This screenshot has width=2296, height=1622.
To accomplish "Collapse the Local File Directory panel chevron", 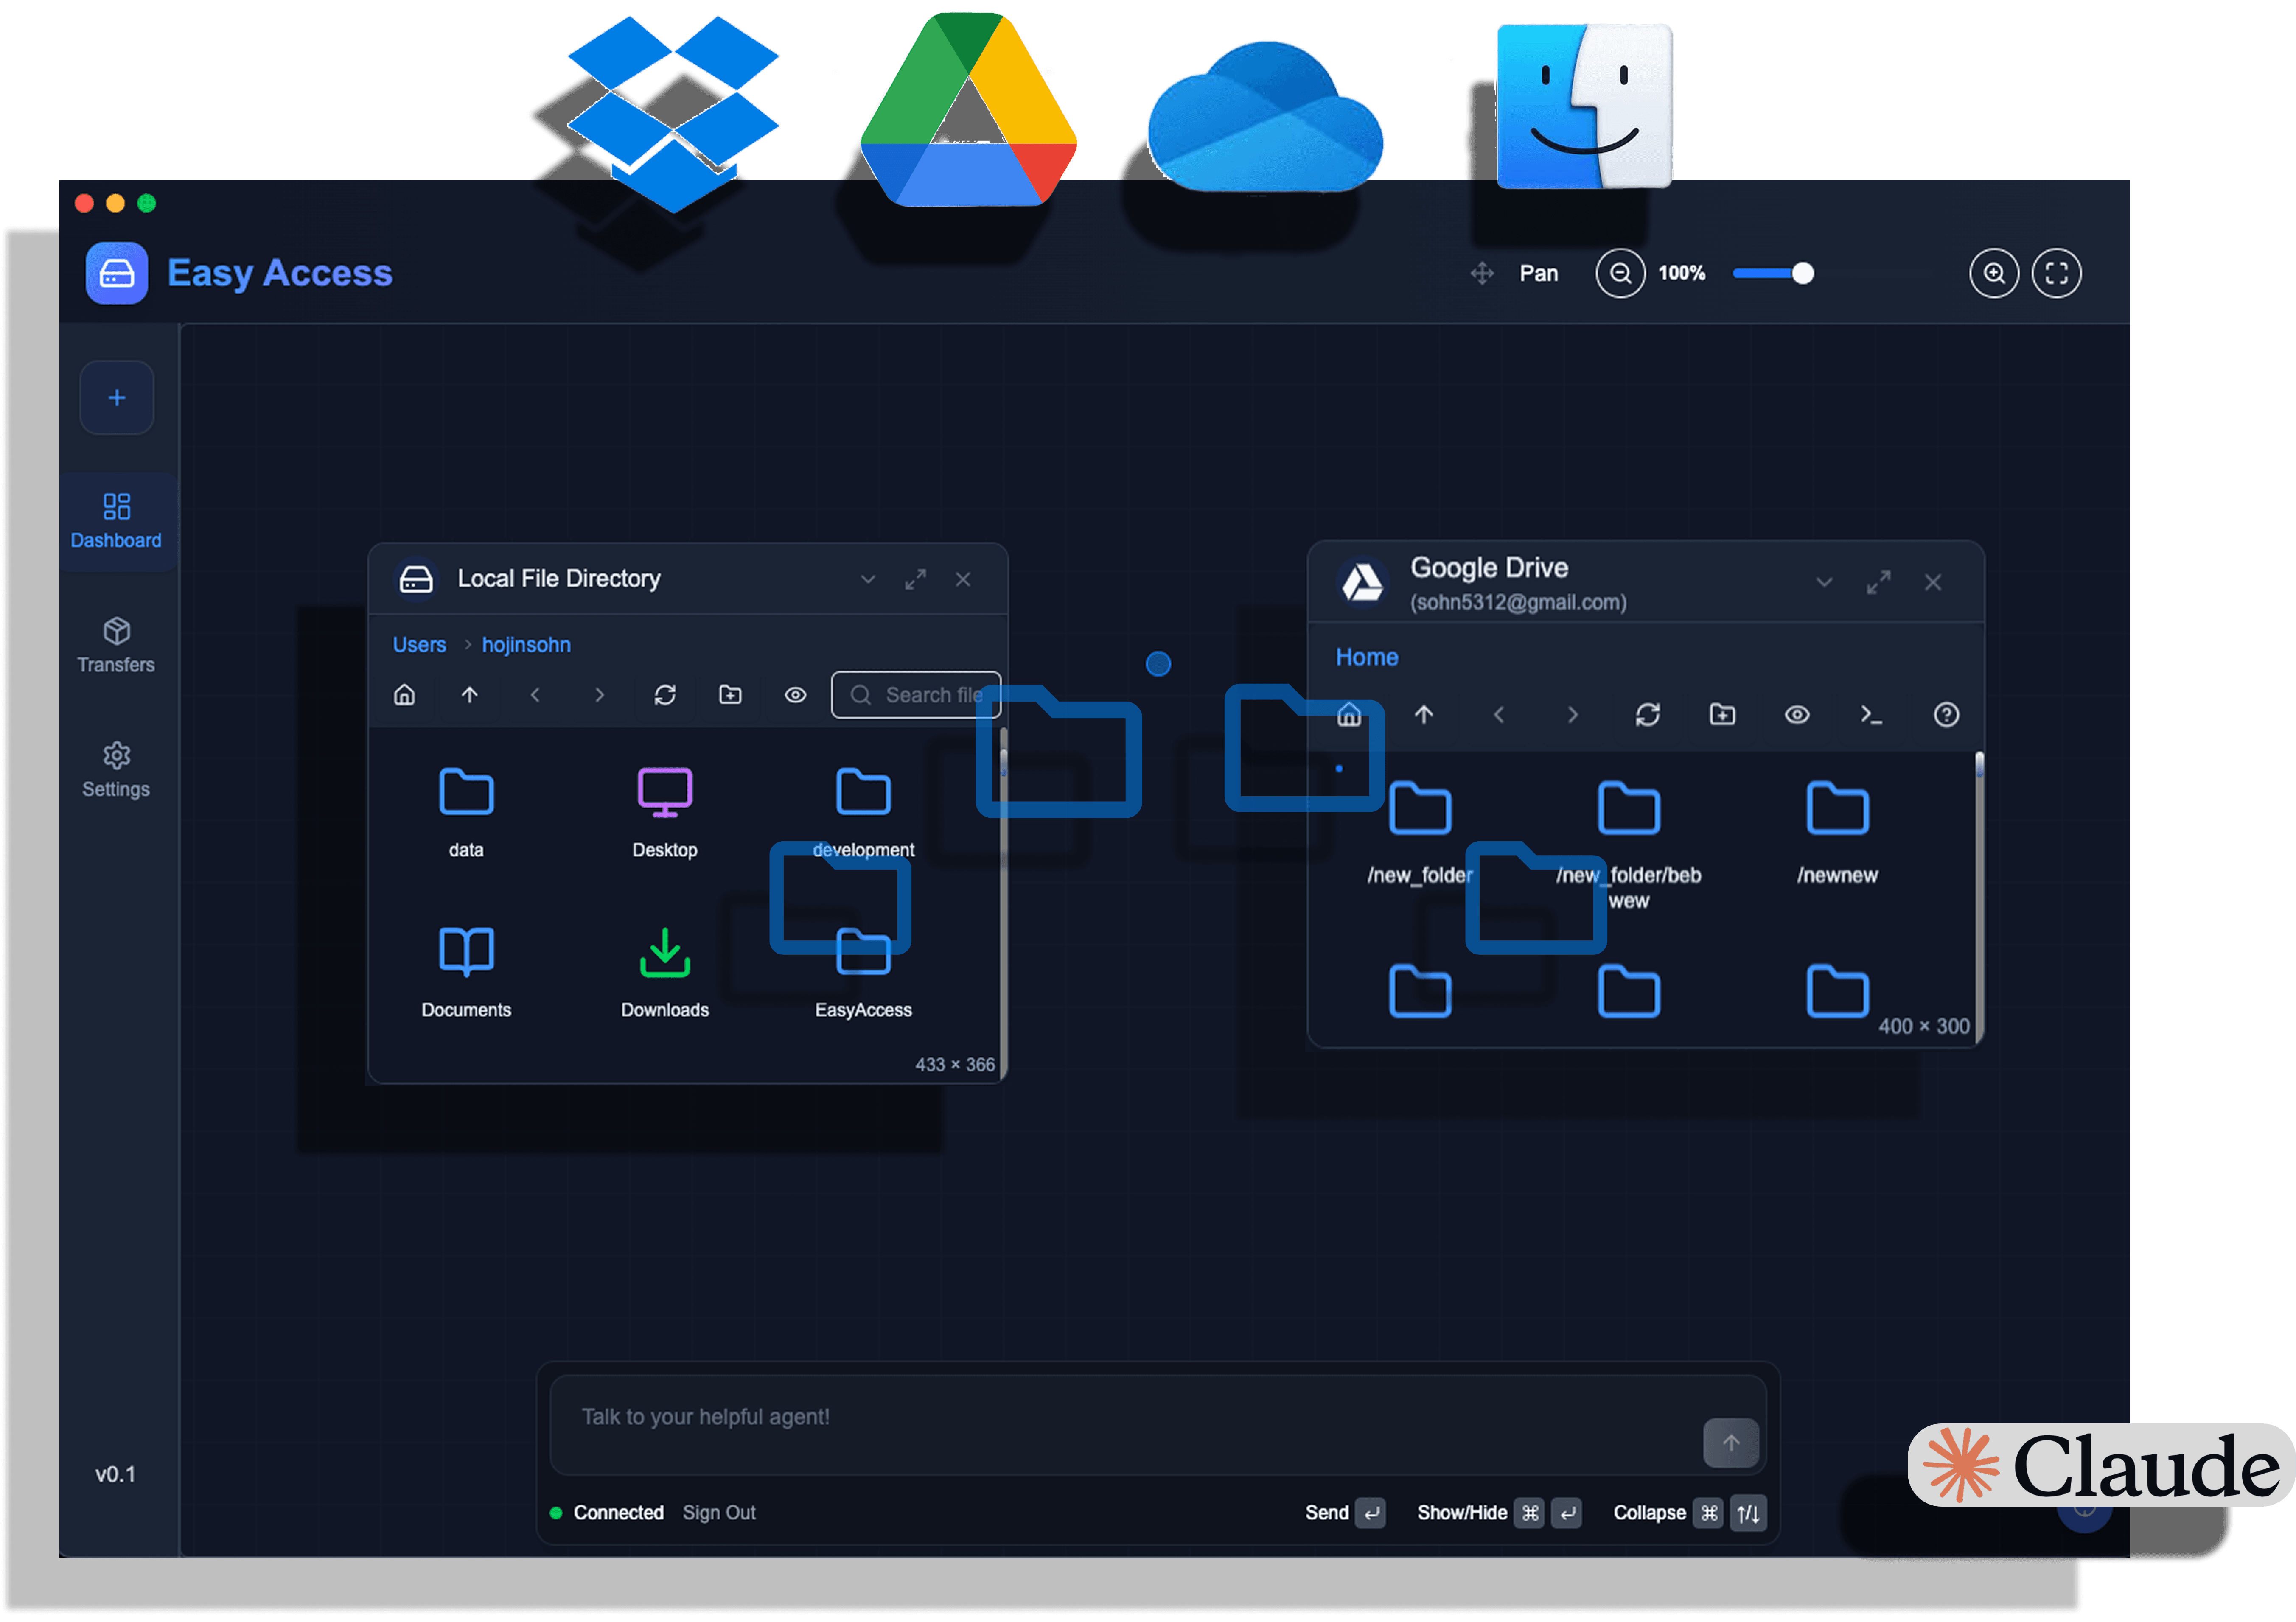I will coord(868,580).
